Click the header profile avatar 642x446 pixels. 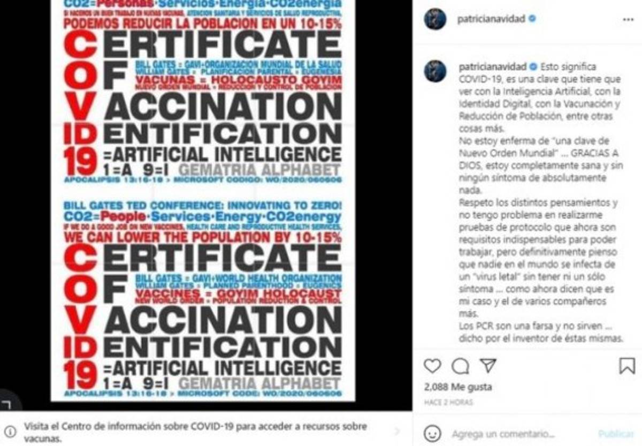(435, 19)
